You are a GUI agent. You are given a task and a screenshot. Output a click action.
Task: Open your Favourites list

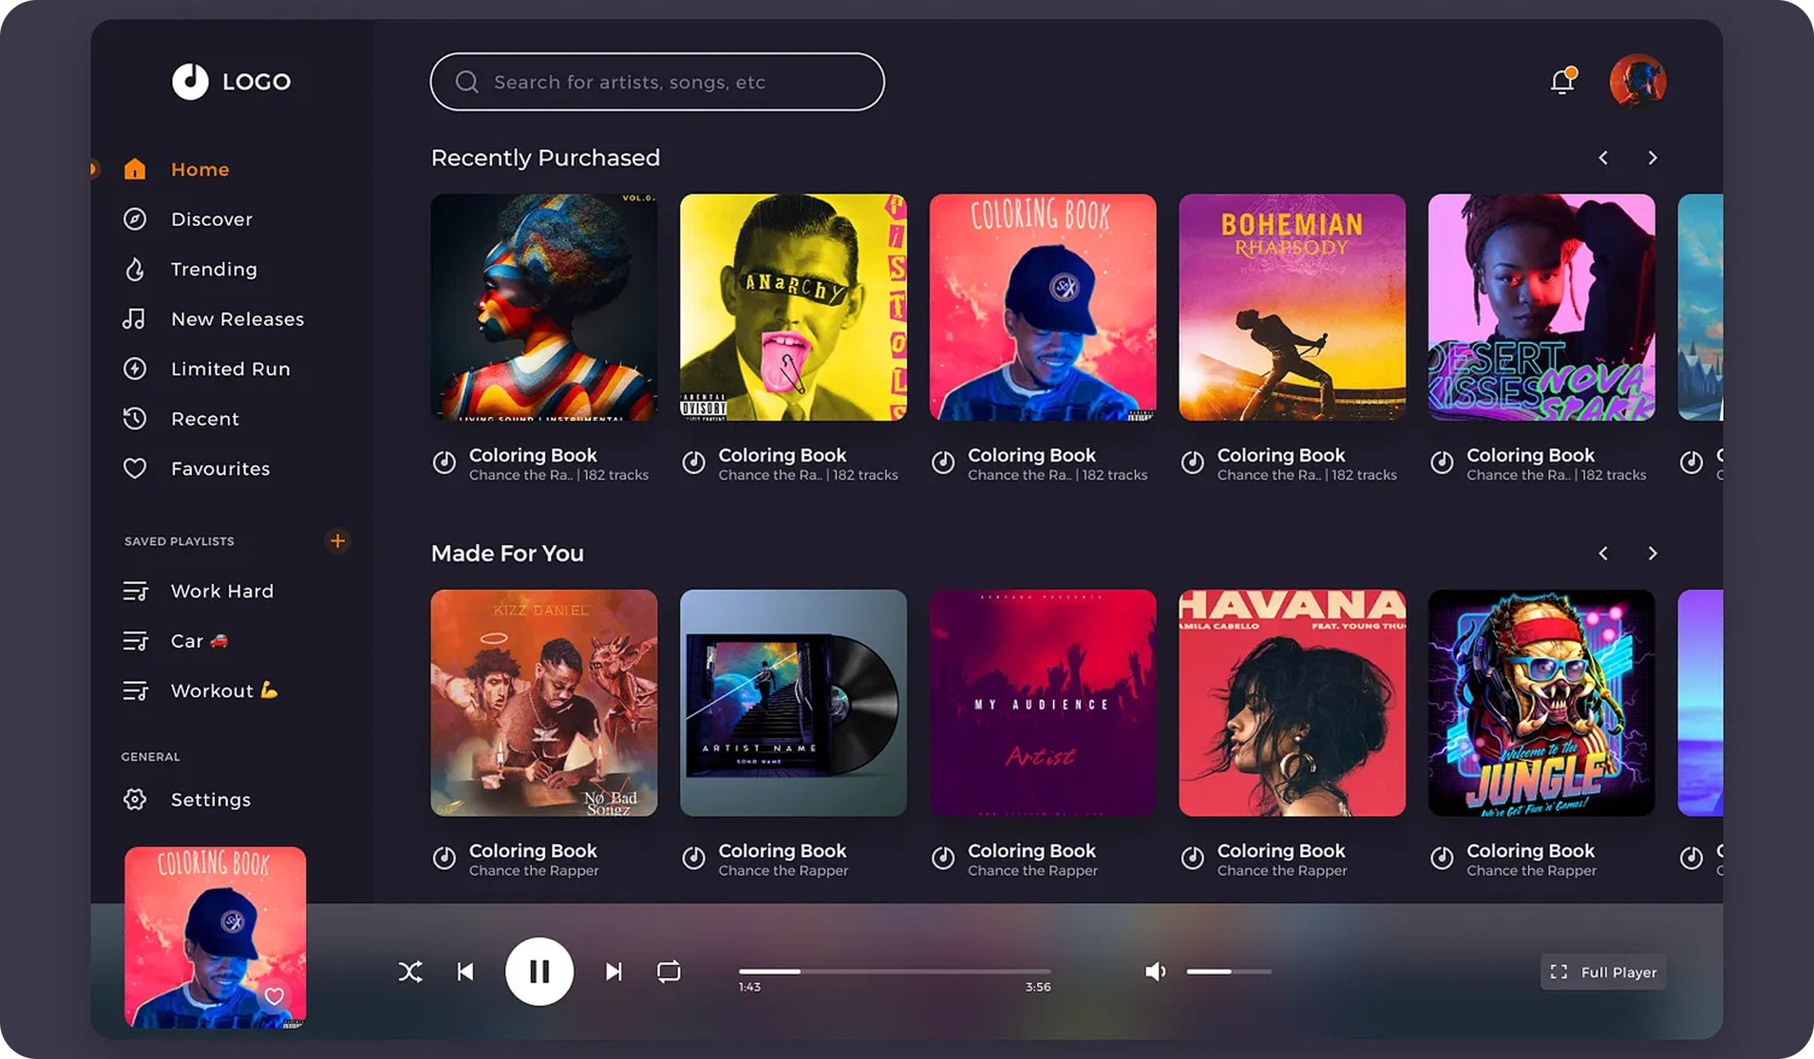[x=219, y=468]
